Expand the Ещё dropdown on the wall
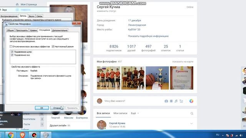 (135, 113)
